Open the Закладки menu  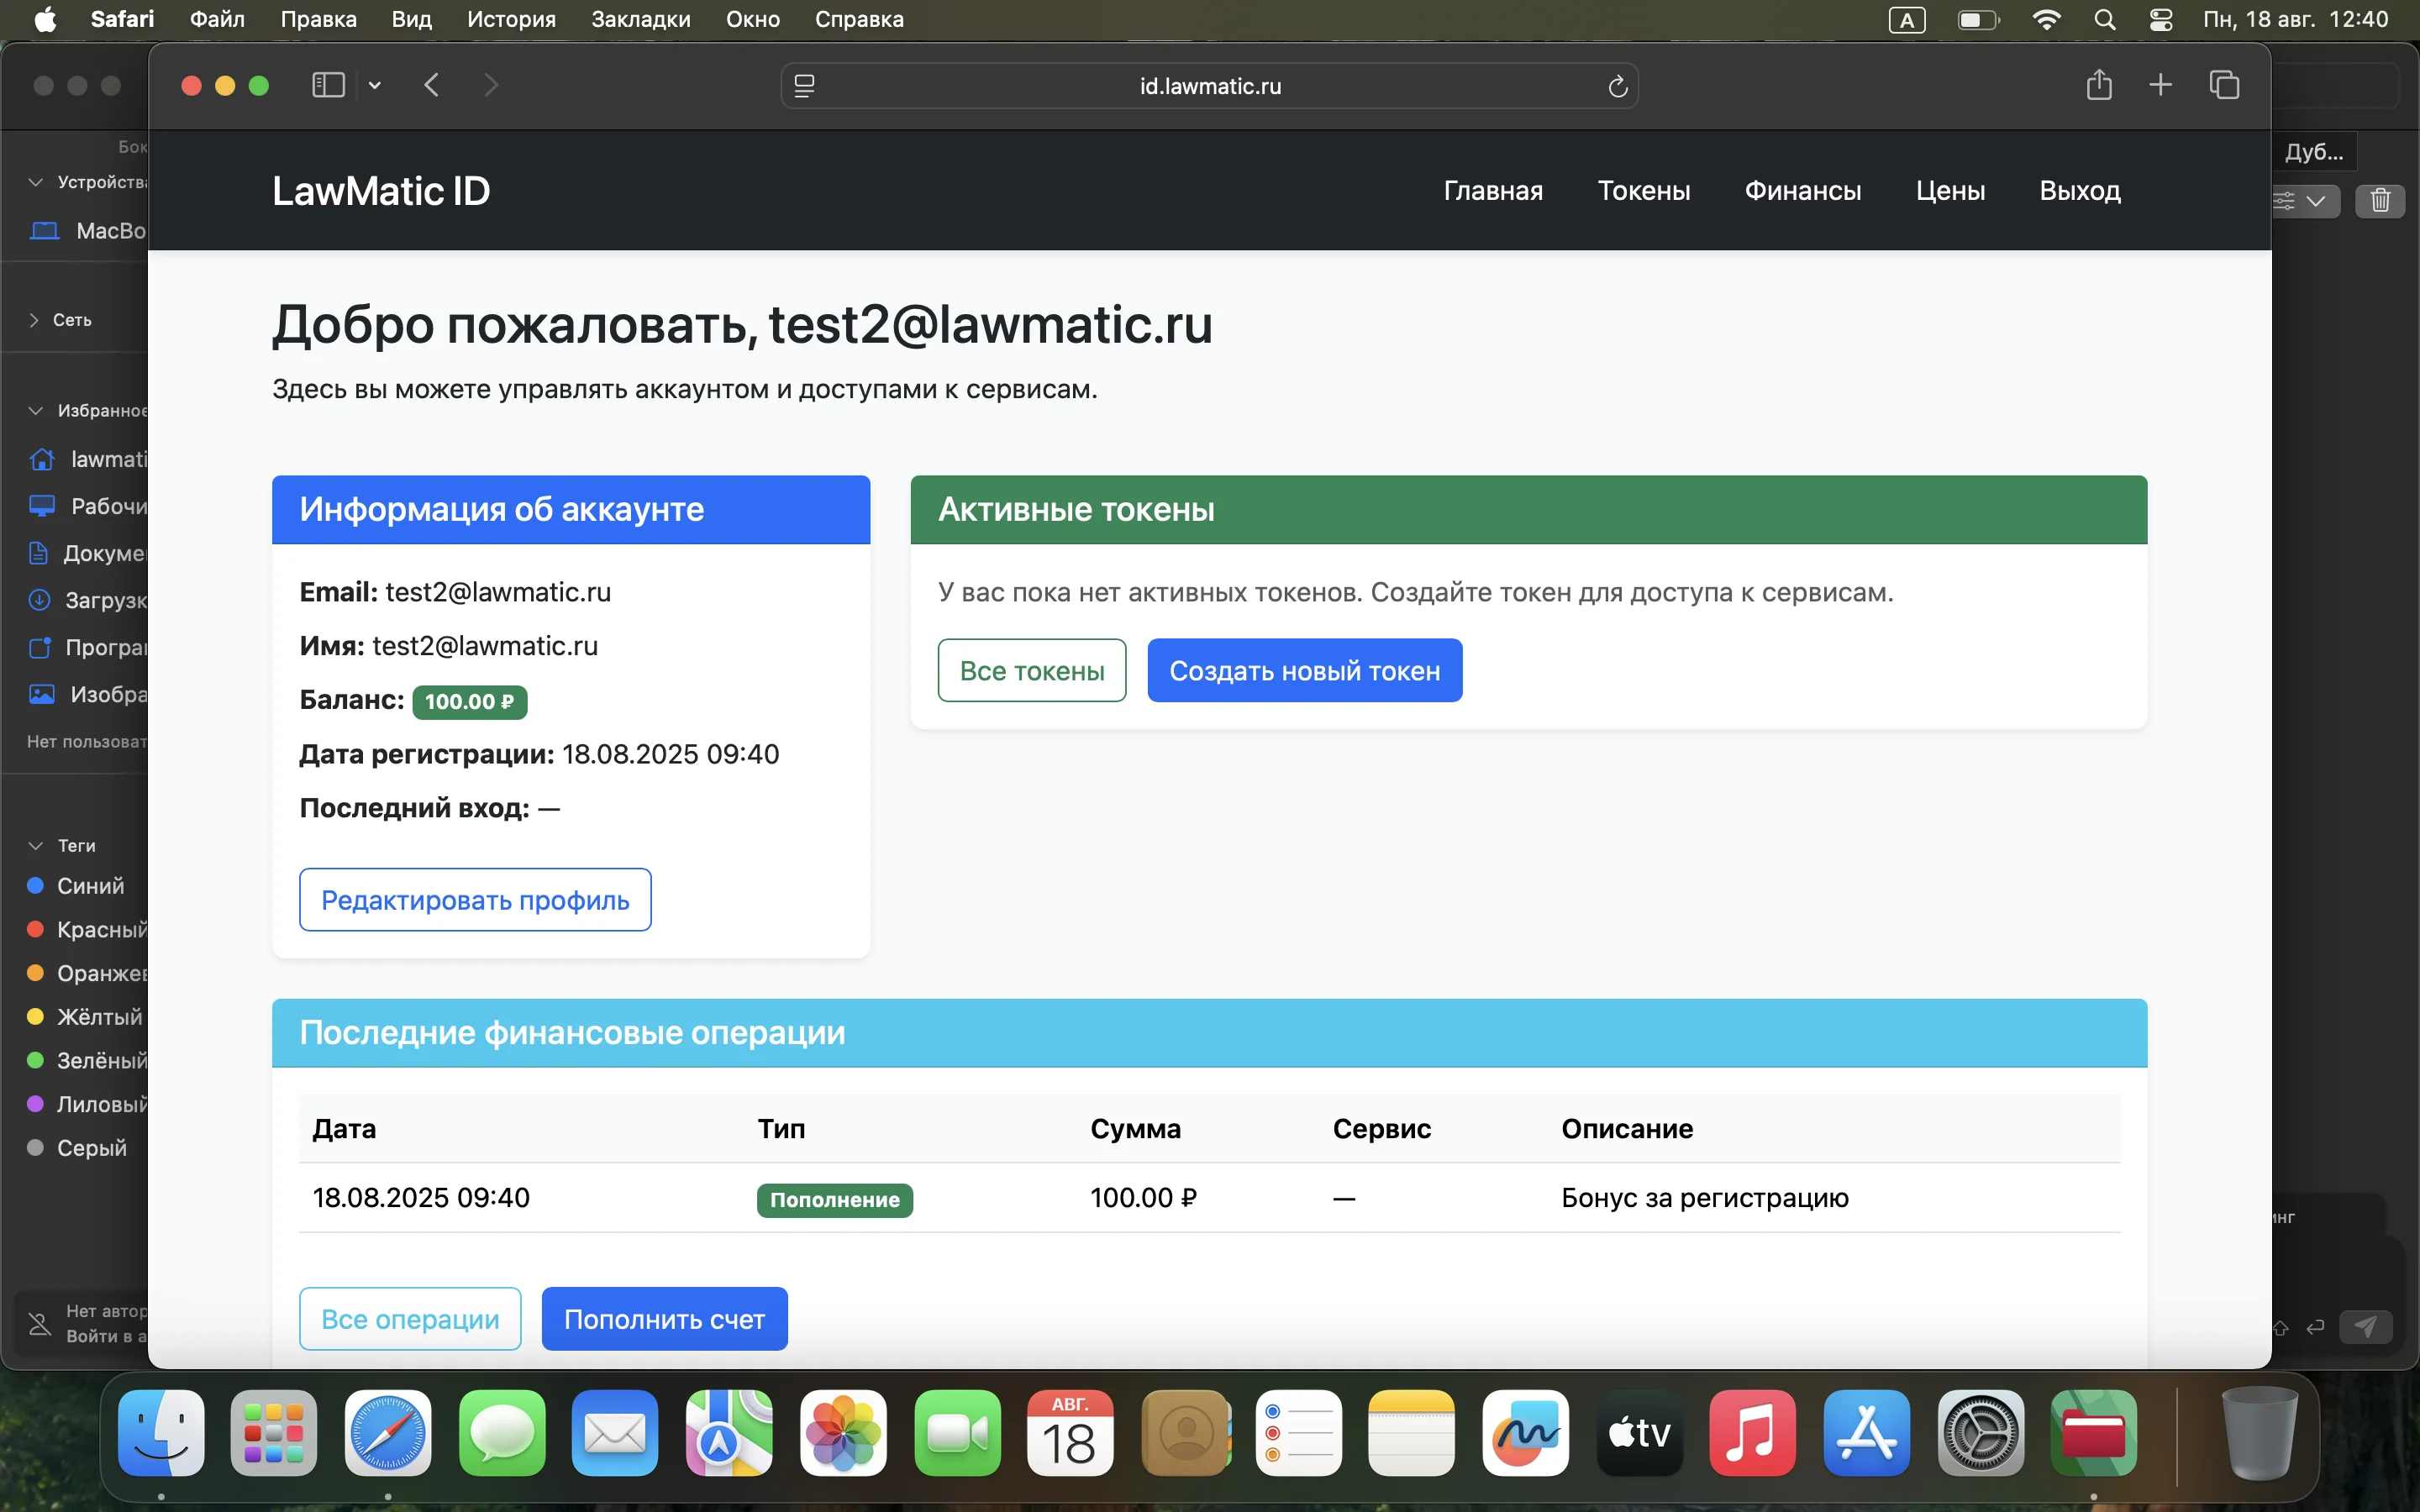641,19
